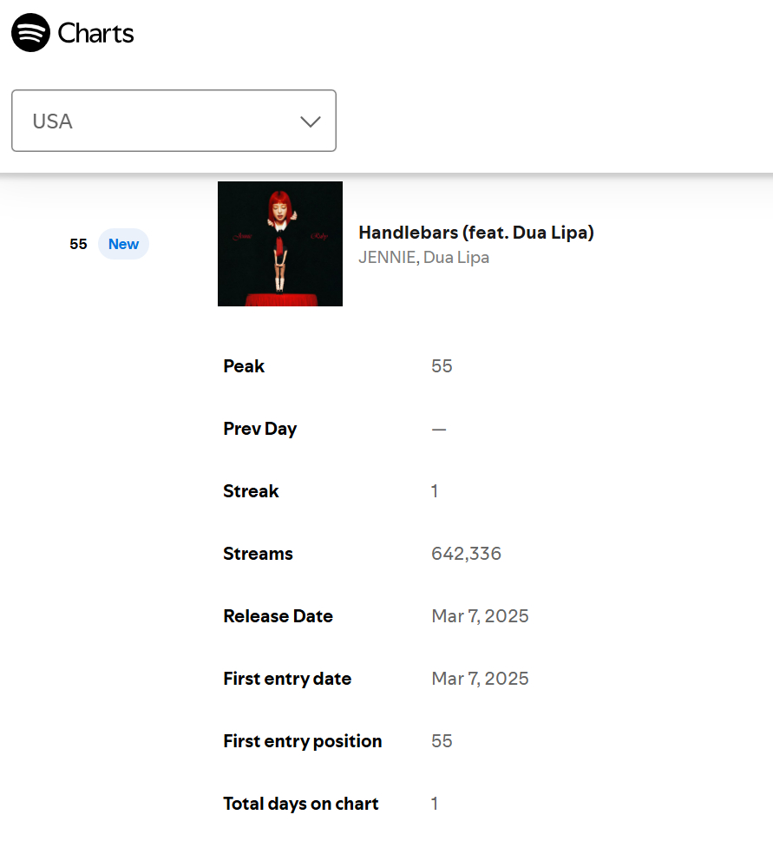Open the Dua Lipa artist link below the title
This screenshot has width=773, height=841.
pyautogui.click(x=456, y=258)
